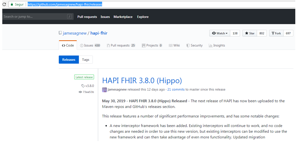Open Pull requests in top navigation
Image resolution: width=297 pixels, height=145 pixels.
pos(87,17)
